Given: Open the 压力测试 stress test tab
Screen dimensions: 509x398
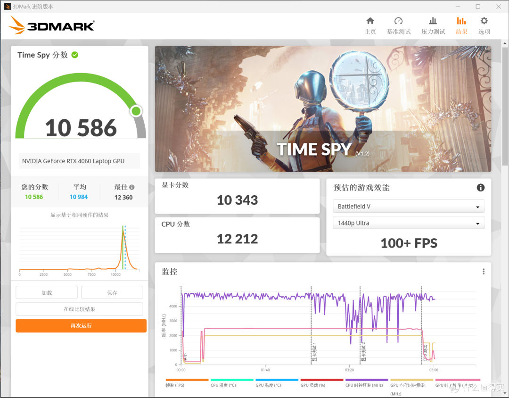Looking at the screenshot, I should 433,25.
